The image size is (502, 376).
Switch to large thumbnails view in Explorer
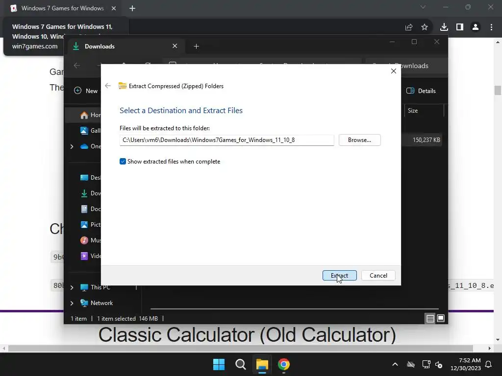point(441,318)
